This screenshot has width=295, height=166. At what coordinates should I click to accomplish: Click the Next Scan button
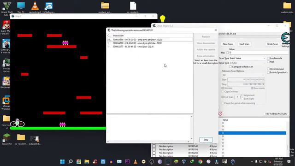coord(244,44)
